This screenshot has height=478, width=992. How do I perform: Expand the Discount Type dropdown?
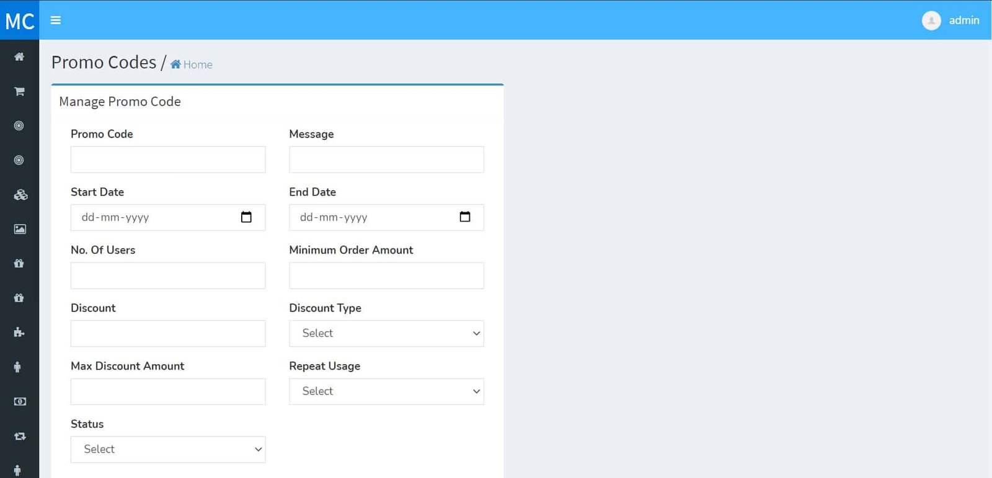[386, 334]
